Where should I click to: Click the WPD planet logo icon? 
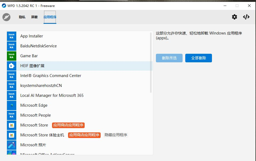(6, 17)
